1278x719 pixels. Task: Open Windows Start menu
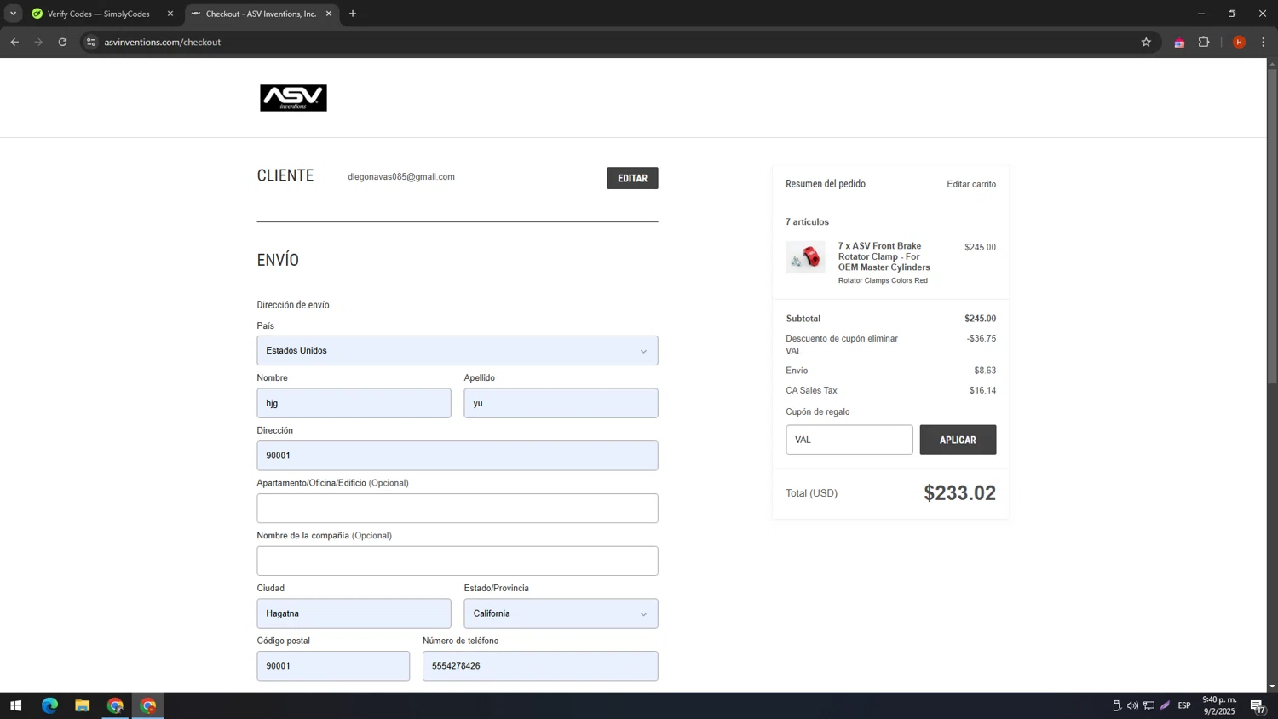pos(15,705)
